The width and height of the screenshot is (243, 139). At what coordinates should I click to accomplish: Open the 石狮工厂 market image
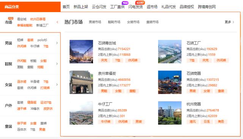170,52
